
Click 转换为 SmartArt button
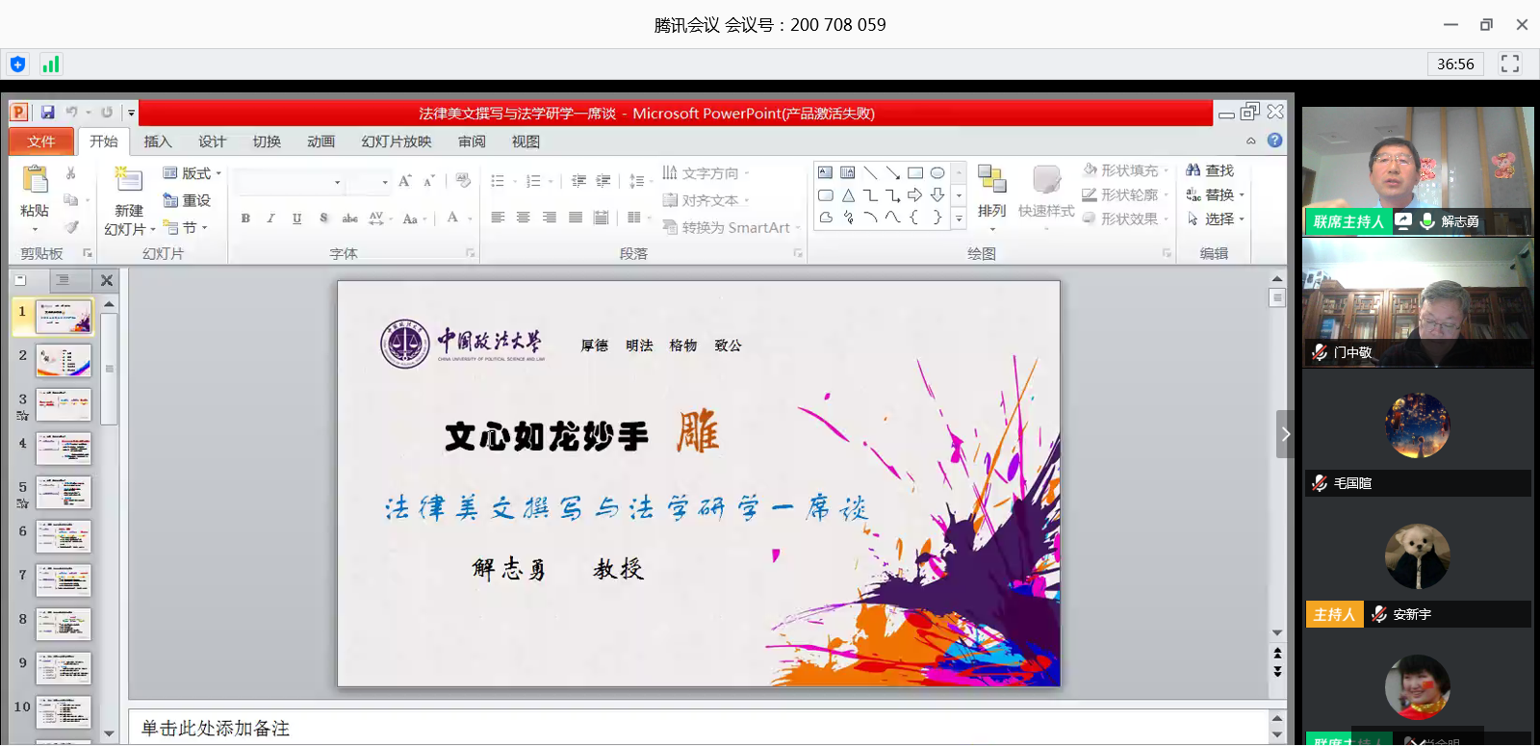pos(728,227)
